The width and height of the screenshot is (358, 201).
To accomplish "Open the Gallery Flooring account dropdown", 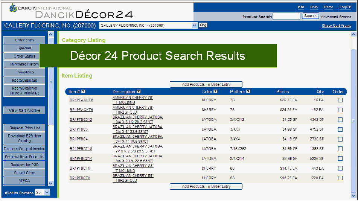I will (x=195, y=25).
